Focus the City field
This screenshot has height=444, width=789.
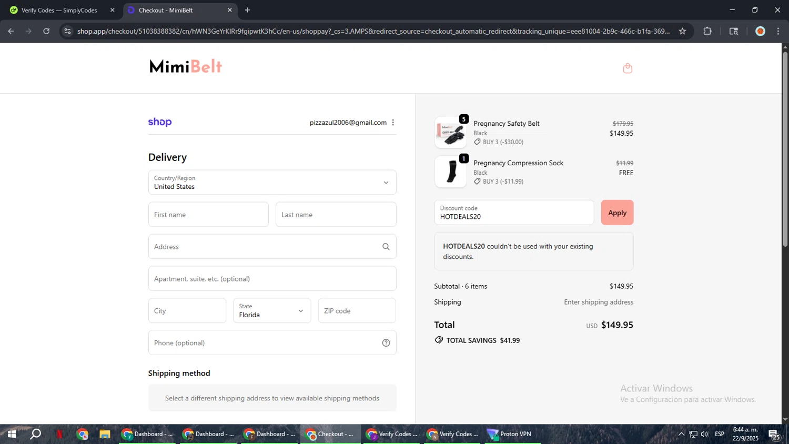click(x=187, y=310)
